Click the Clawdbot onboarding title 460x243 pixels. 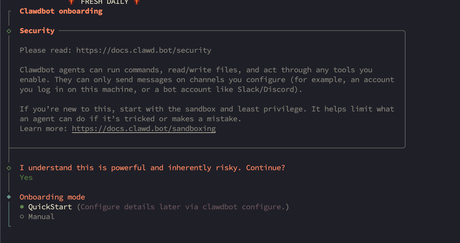point(61,11)
